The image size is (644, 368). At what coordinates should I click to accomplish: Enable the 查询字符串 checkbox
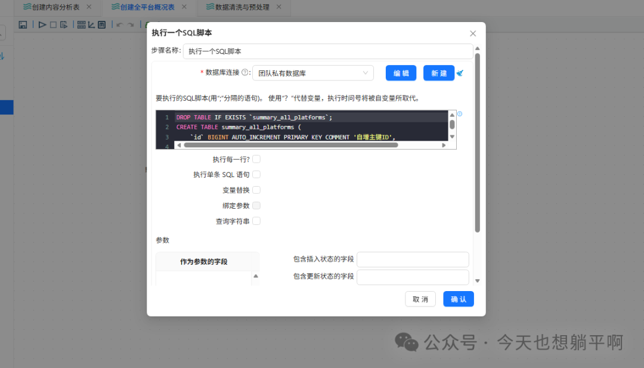pos(256,221)
